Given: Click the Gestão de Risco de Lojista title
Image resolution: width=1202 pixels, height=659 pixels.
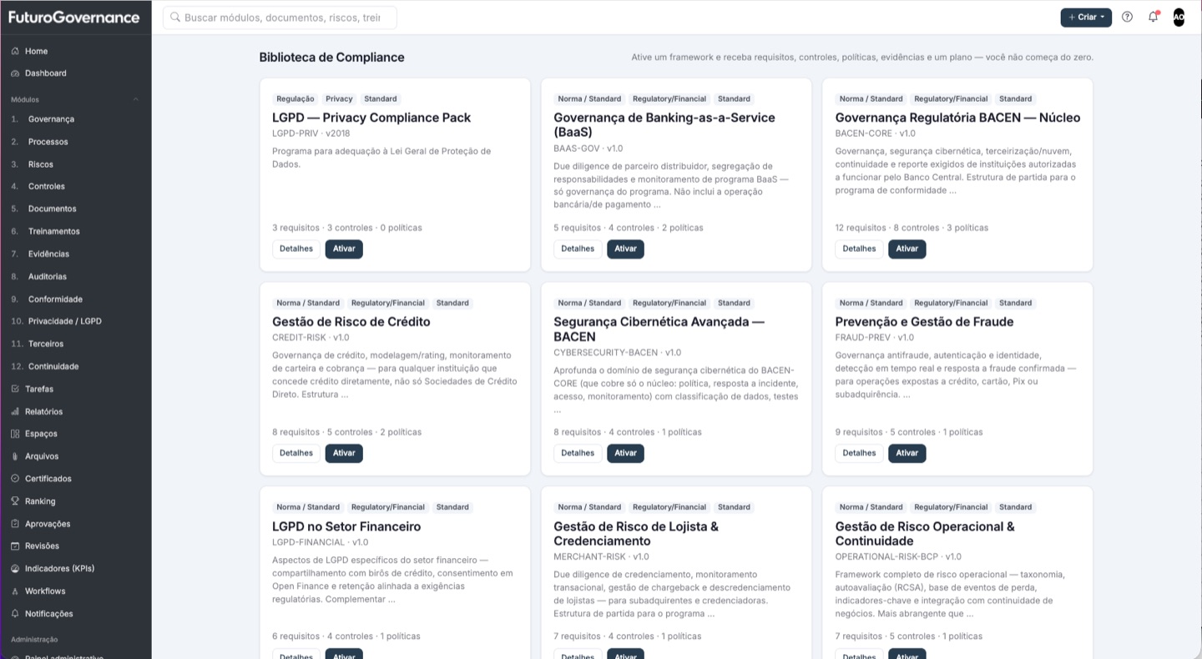Looking at the screenshot, I should (x=636, y=533).
